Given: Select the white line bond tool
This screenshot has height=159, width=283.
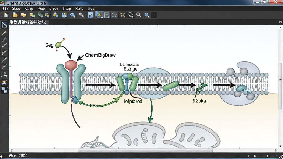Looking at the screenshot, I should coord(4,46).
